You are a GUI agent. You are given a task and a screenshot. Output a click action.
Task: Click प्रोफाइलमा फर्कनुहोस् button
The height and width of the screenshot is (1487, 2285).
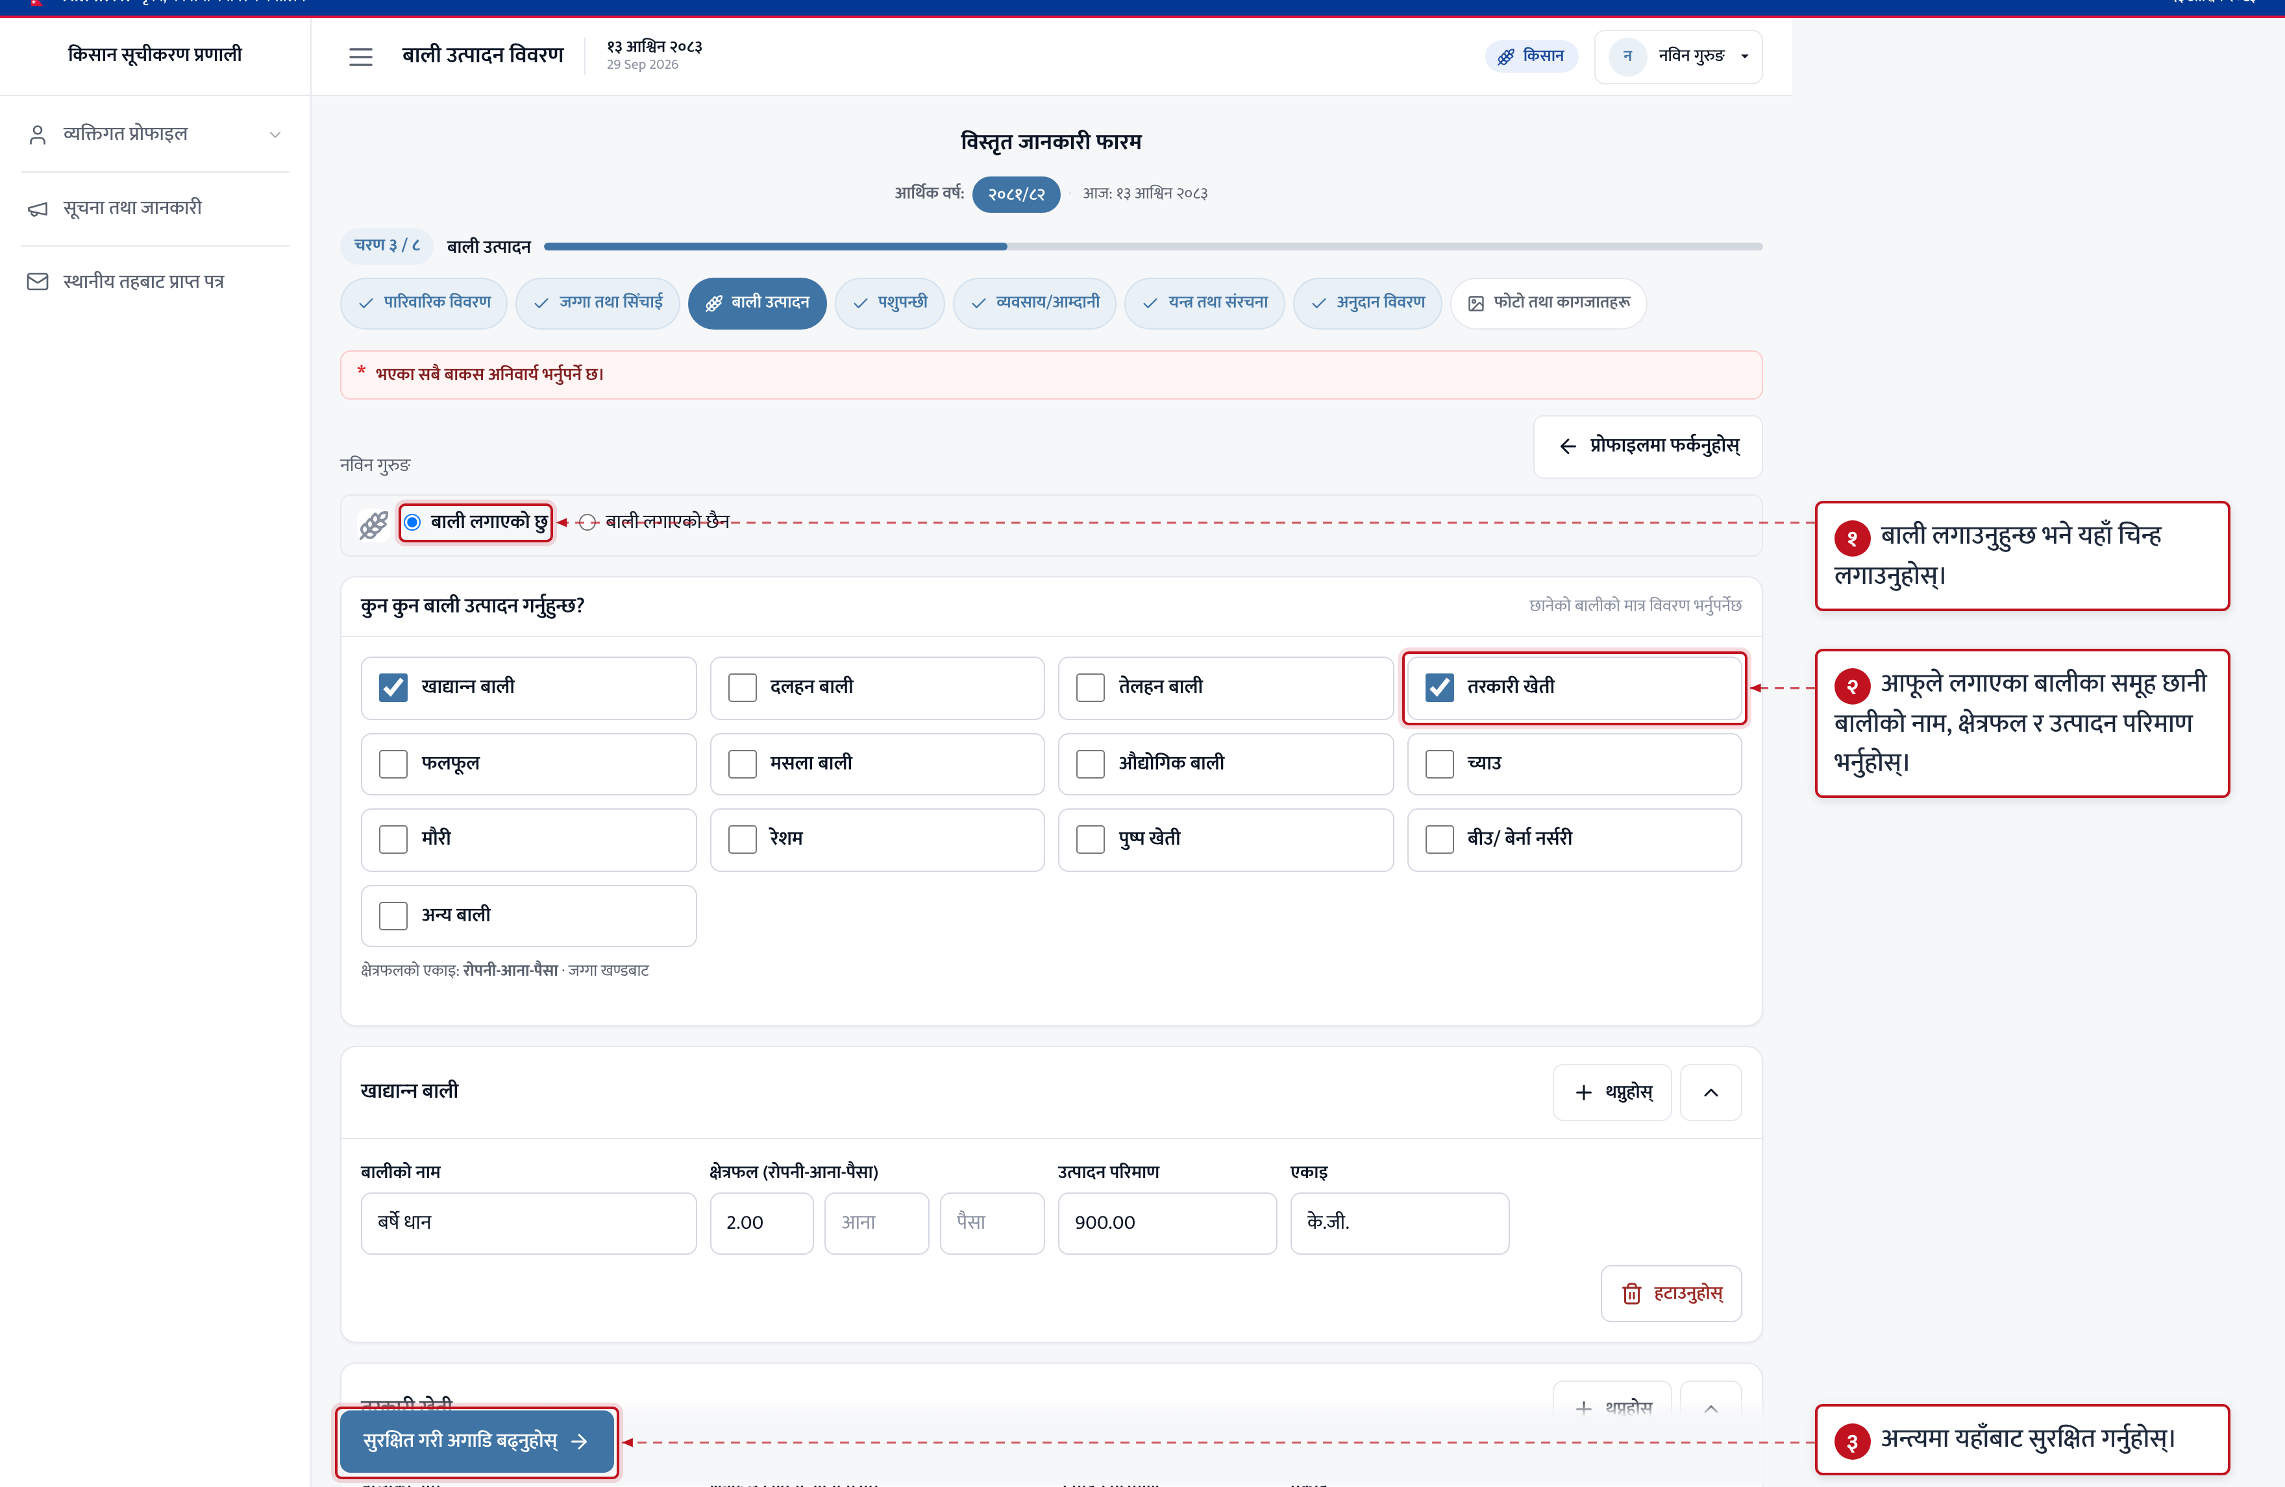1648,446
